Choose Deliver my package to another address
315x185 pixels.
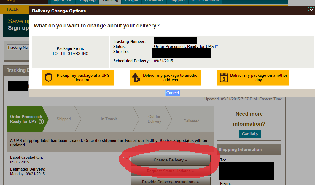tap(165, 78)
